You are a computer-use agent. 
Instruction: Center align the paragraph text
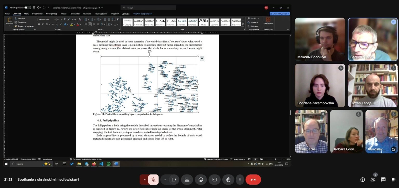(x=90, y=24)
